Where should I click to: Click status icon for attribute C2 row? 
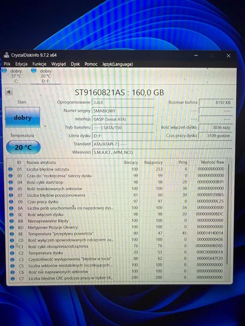tap(12, 253)
